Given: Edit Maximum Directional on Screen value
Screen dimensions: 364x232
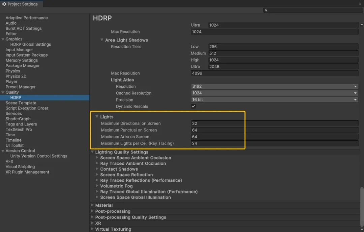Looking at the screenshot, I should point(275,123).
